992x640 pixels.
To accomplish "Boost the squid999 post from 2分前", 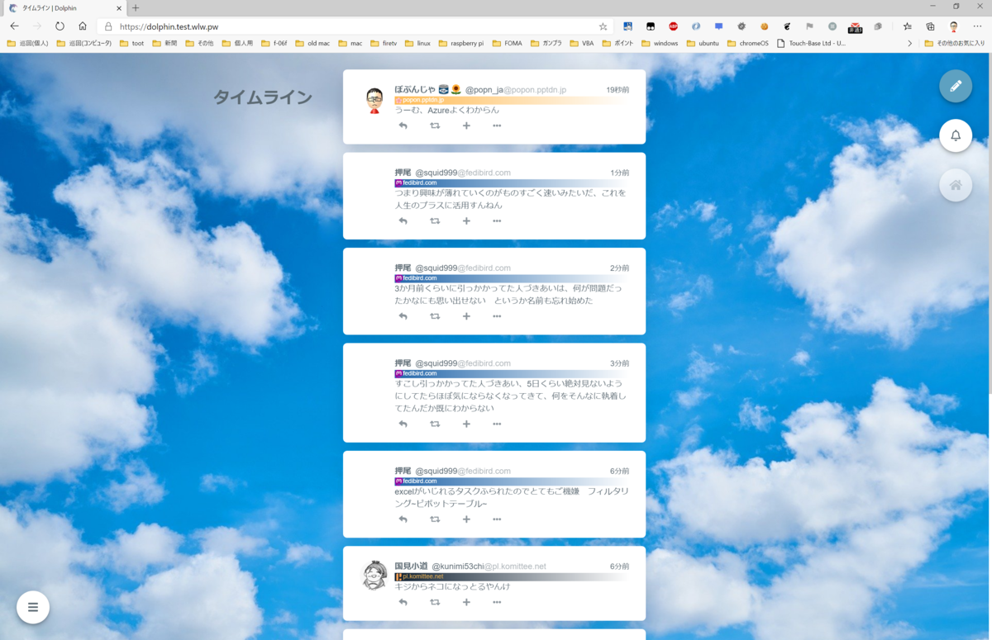I will [435, 316].
